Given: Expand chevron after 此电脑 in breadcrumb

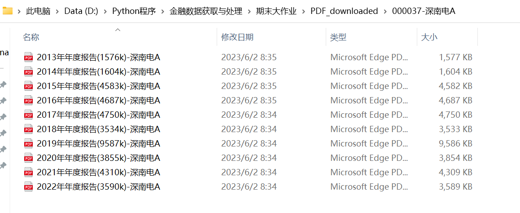Looking at the screenshot, I should tap(57, 11).
